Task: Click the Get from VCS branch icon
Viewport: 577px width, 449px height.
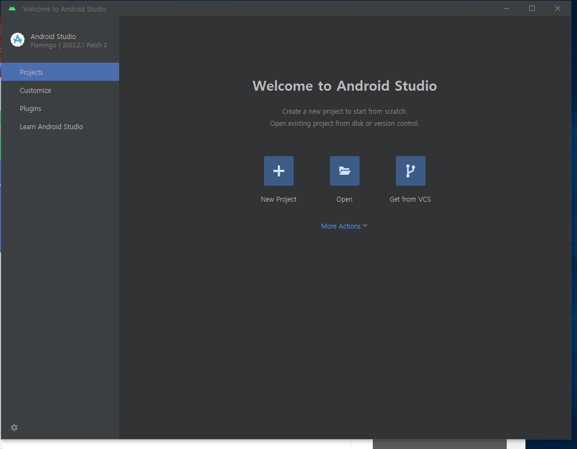Action: (x=410, y=171)
